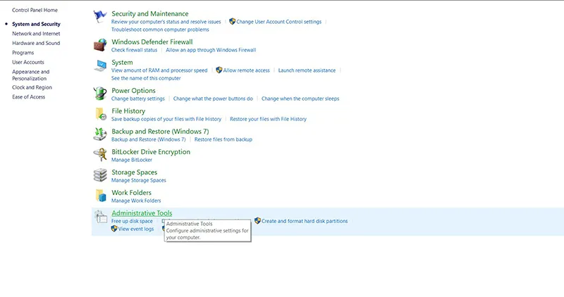Click the Storage Spaces drives icon

[100, 176]
